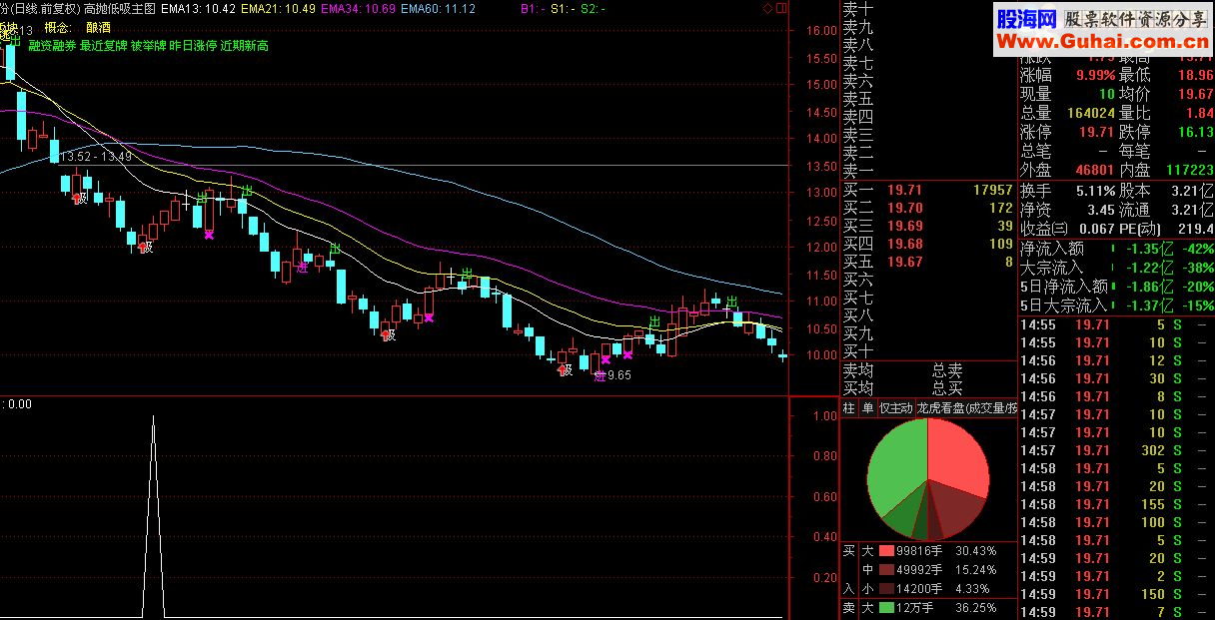The width and height of the screenshot is (1215, 620).
Task: Select the EMA60: 11.12 label
Action: pos(438,8)
